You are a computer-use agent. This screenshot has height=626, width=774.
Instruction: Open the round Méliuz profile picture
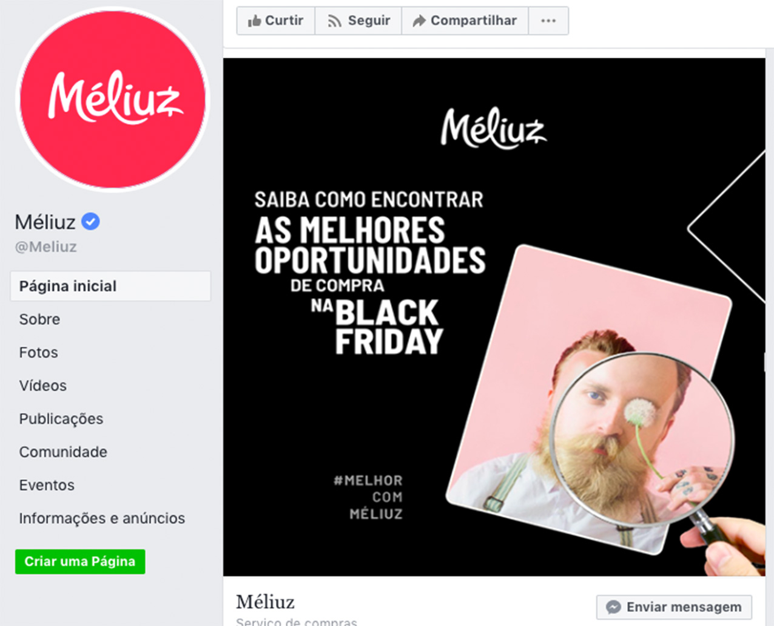tap(112, 99)
